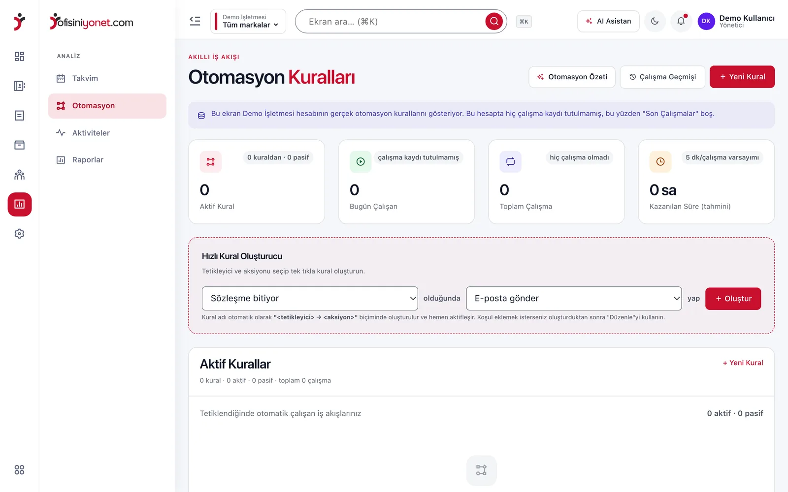
Task: Click the workflow placeholder icon in empty list
Action: point(481,470)
